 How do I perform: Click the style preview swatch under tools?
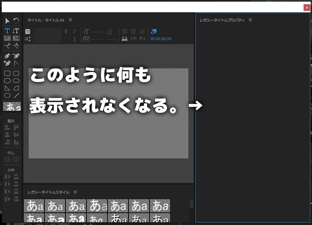12,106
